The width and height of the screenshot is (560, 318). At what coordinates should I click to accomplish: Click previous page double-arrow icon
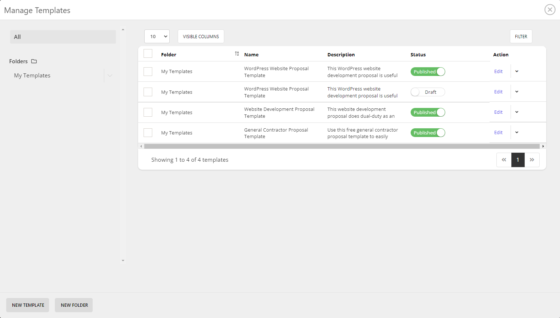pyautogui.click(x=504, y=160)
